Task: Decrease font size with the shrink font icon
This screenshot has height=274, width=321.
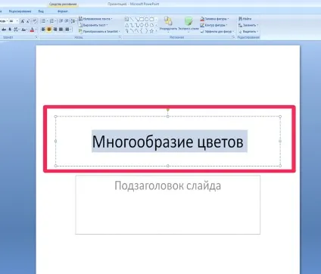Action: pos(28,21)
